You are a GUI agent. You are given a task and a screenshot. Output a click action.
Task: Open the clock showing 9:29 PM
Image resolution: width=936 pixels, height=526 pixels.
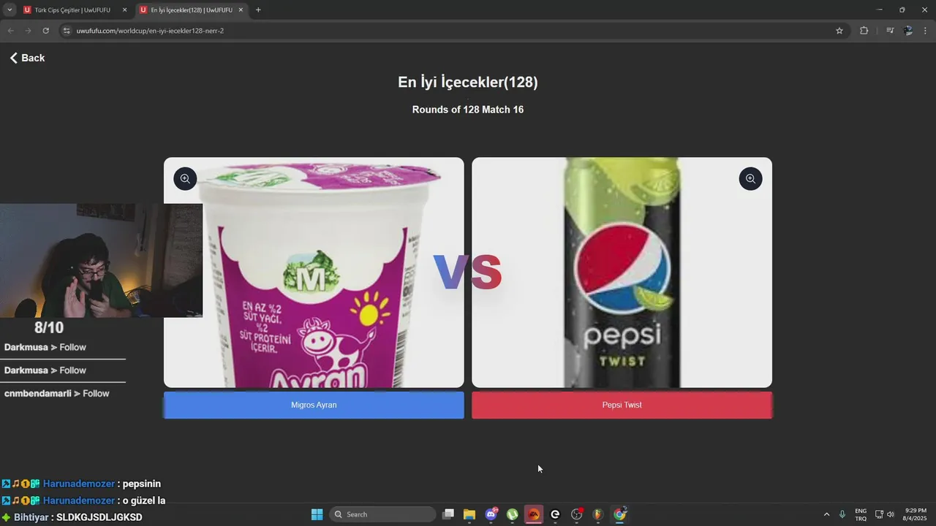click(916, 514)
